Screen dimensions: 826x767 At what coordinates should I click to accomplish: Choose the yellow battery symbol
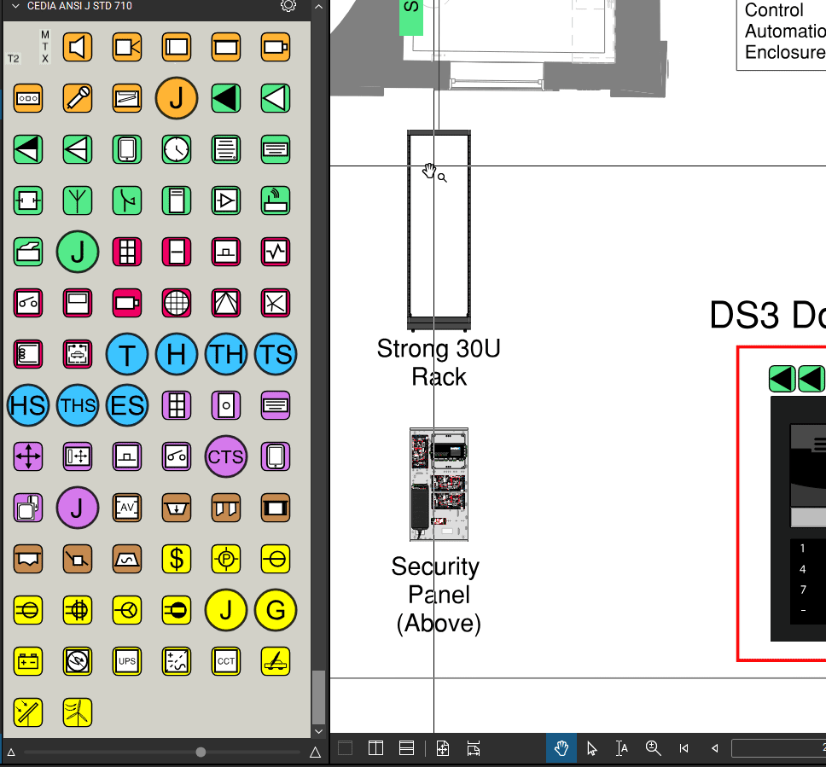(28, 661)
